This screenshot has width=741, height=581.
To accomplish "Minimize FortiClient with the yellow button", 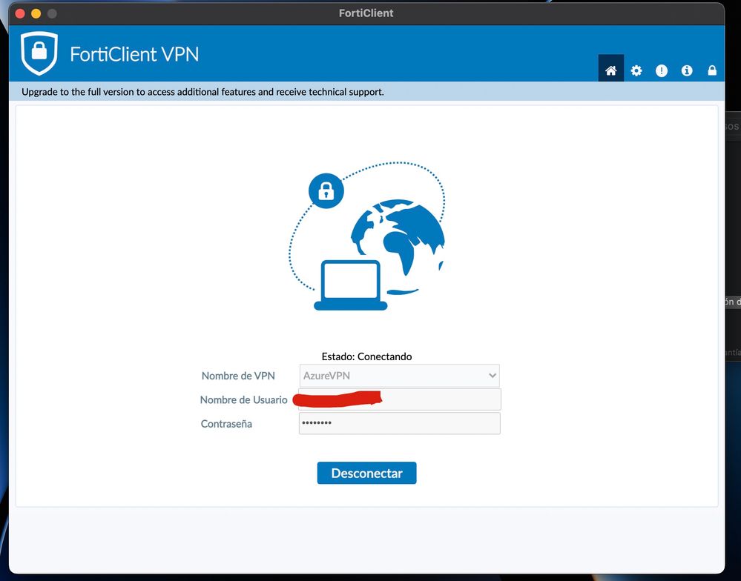I will pos(36,13).
